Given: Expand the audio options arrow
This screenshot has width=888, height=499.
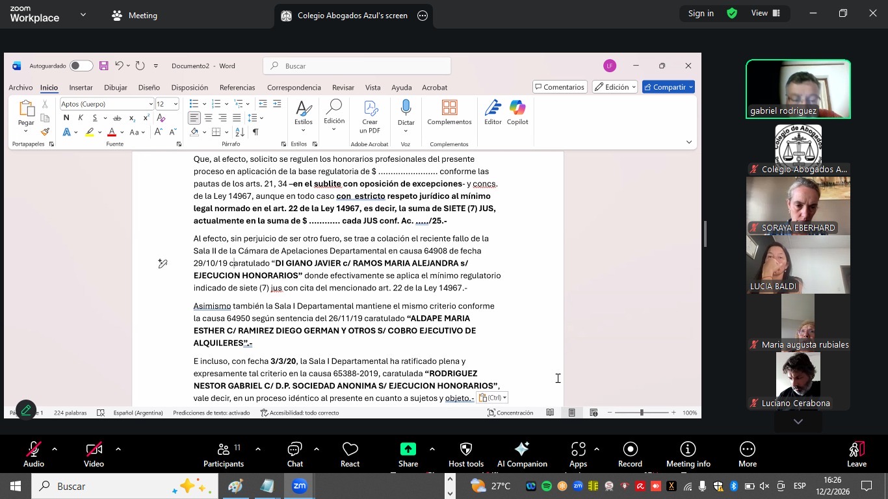Looking at the screenshot, I should [55, 449].
